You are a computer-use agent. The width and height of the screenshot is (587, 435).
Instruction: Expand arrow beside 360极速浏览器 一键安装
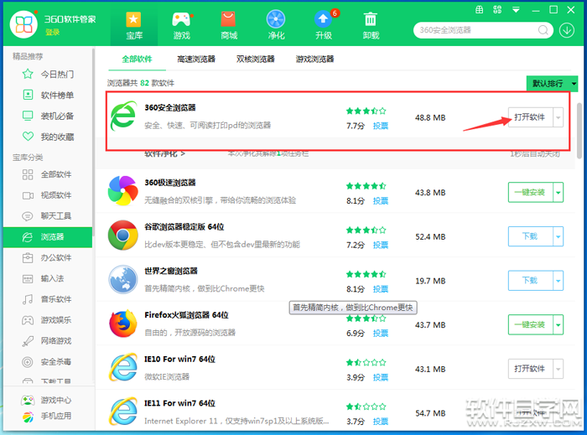click(558, 192)
